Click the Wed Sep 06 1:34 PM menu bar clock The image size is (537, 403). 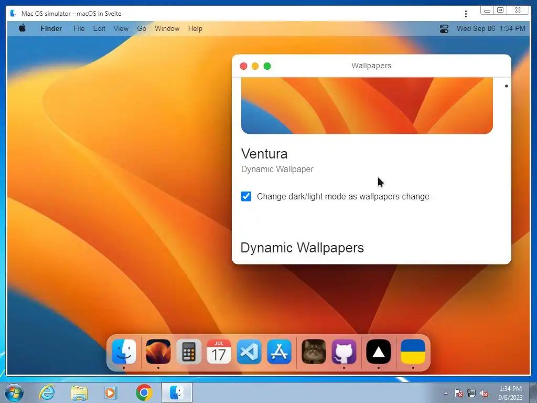tap(491, 28)
